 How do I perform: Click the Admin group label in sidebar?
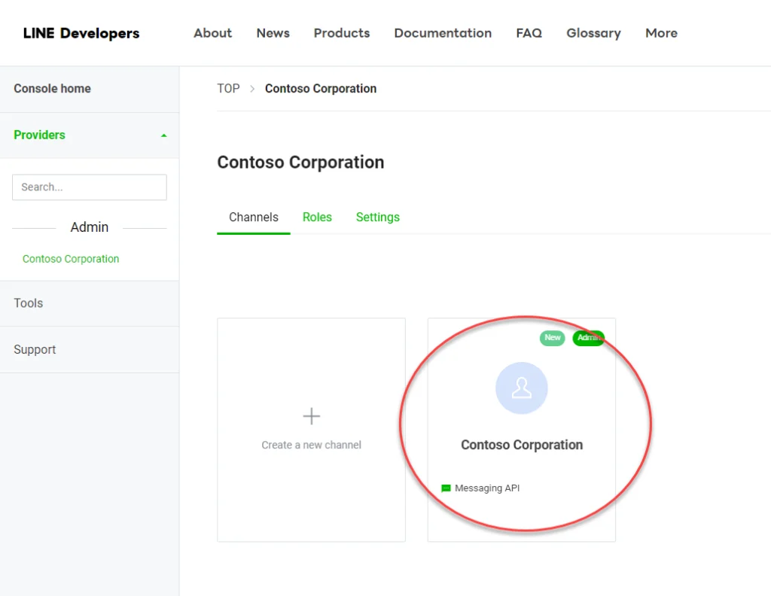pyautogui.click(x=90, y=227)
